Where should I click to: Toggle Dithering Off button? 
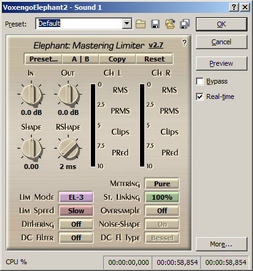pos(76,224)
